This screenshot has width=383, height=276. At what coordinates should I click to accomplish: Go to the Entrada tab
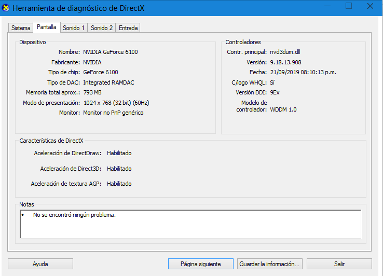[x=128, y=28]
